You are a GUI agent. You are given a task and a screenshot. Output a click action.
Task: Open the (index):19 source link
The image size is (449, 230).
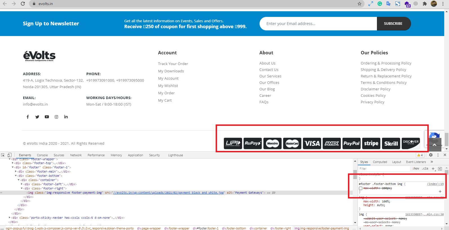point(435,184)
